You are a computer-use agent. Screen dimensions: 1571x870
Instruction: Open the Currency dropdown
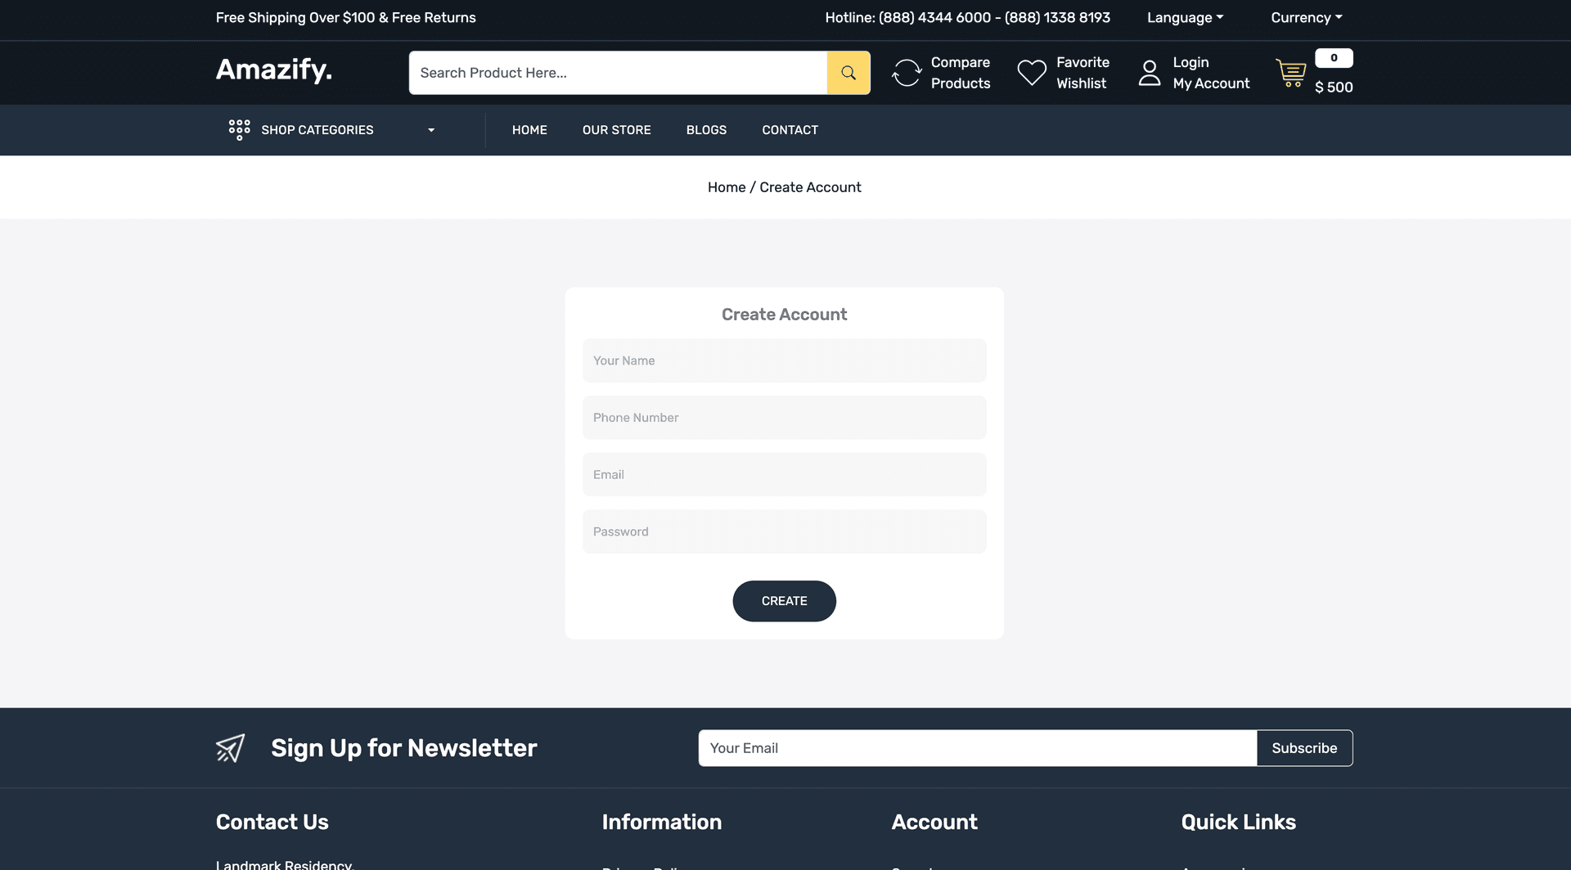click(1306, 18)
